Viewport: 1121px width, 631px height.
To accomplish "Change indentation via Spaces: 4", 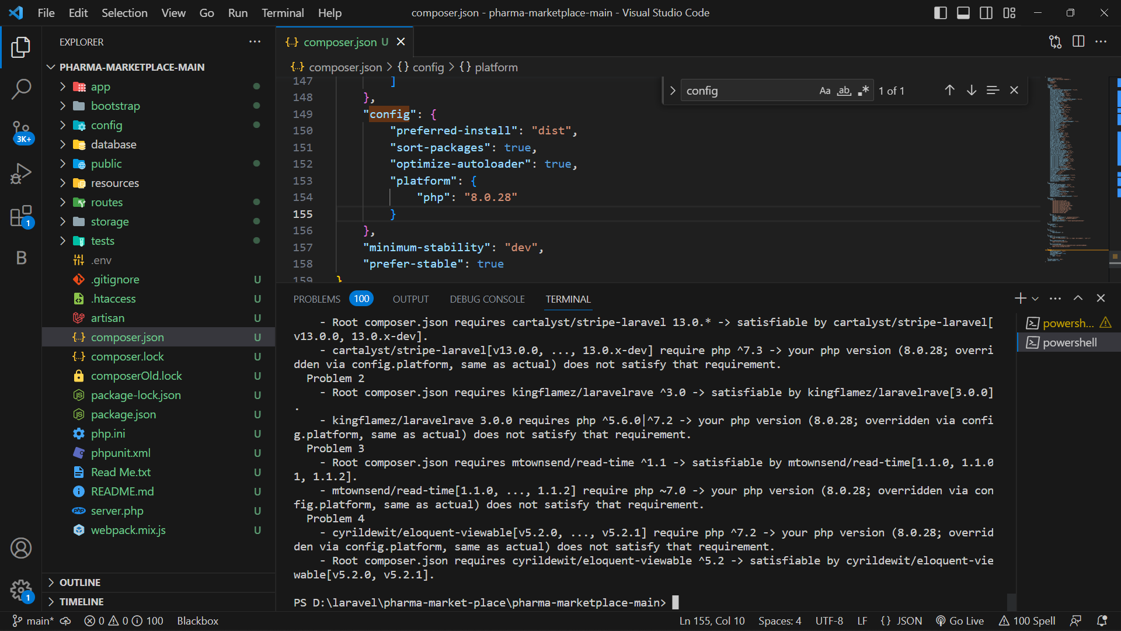I will click(779, 621).
